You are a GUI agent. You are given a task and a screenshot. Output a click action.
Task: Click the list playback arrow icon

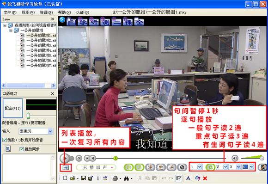(x=66, y=167)
